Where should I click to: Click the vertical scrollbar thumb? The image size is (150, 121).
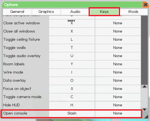coord(145,50)
